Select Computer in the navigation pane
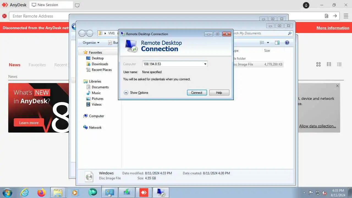The image size is (352, 198). click(x=97, y=116)
